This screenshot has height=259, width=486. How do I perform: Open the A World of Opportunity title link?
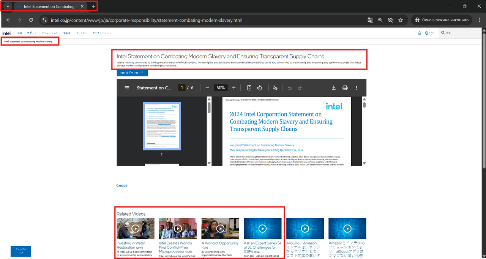pyautogui.click(x=220, y=243)
